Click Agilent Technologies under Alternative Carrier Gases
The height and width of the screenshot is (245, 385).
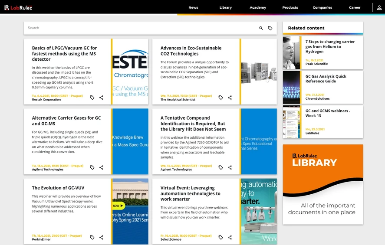(48, 170)
